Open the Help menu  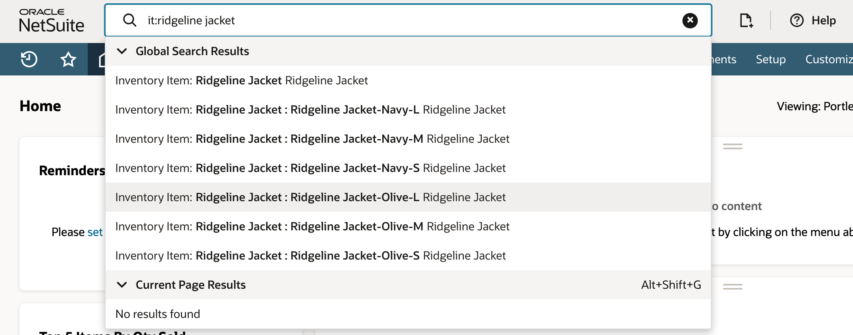(x=812, y=20)
